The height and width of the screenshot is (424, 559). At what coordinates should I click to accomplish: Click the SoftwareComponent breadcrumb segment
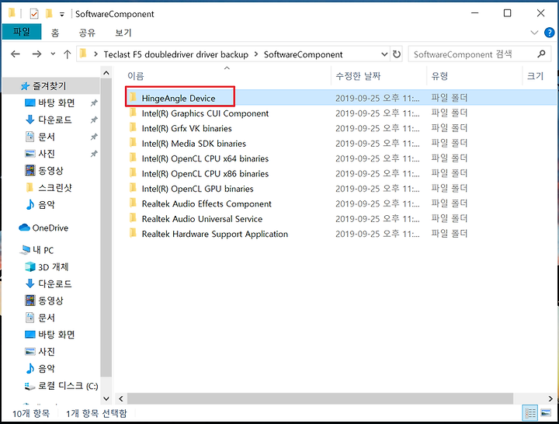coord(303,54)
